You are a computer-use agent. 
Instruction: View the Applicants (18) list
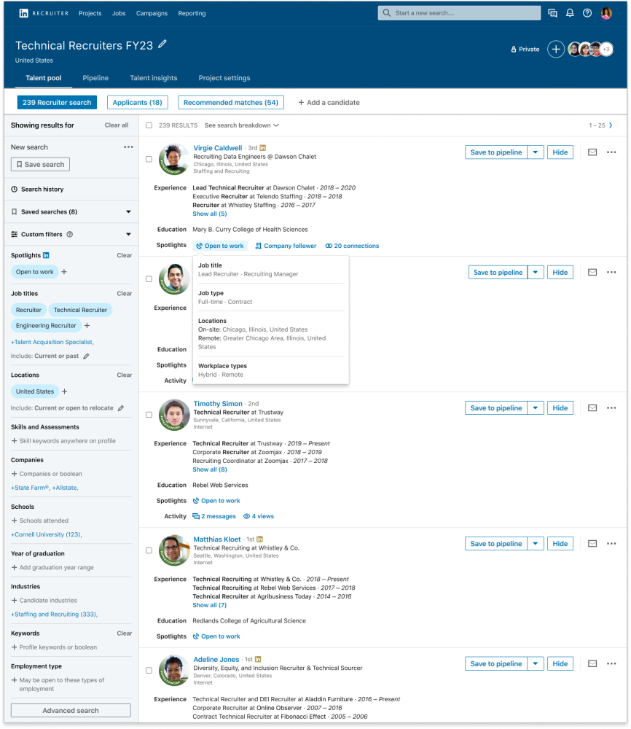pyautogui.click(x=137, y=102)
